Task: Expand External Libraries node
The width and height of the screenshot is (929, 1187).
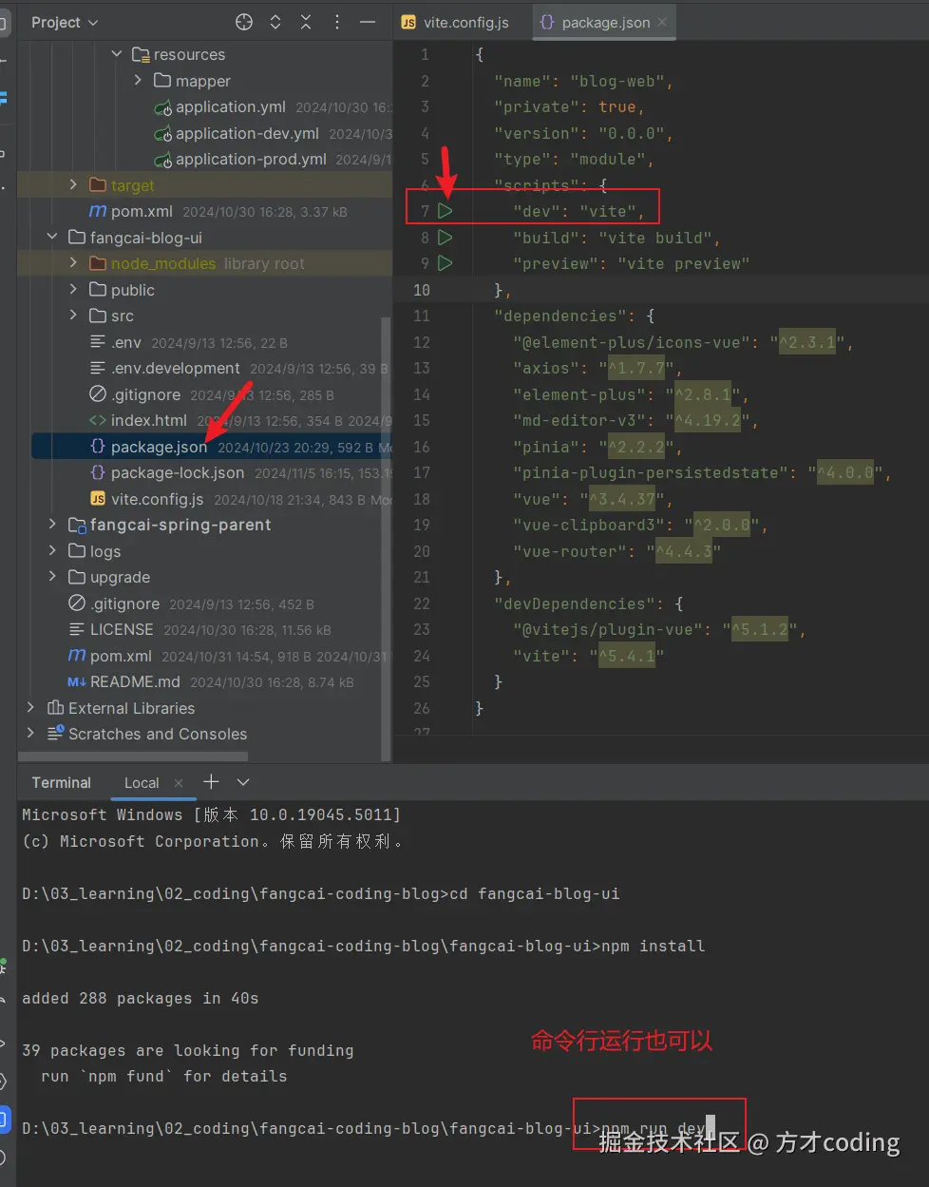Action: pyautogui.click(x=30, y=708)
